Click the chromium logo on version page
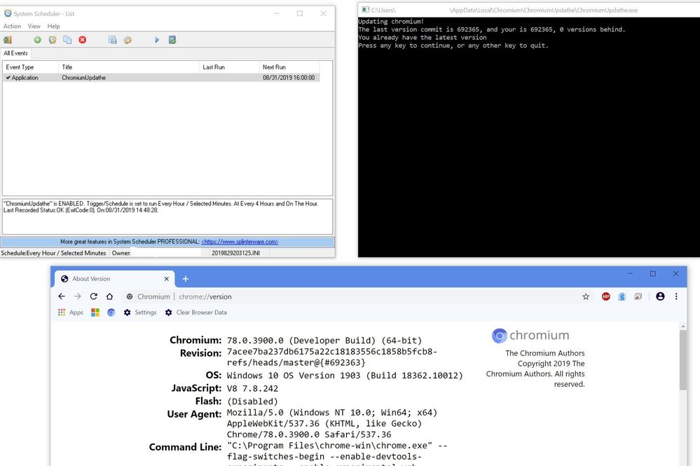 tap(530, 335)
